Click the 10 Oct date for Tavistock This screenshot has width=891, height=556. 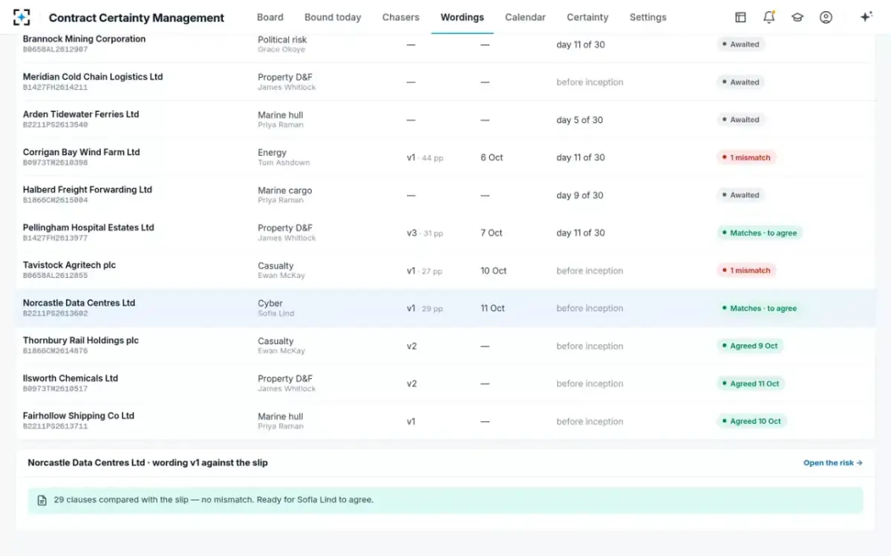(x=494, y=271)
